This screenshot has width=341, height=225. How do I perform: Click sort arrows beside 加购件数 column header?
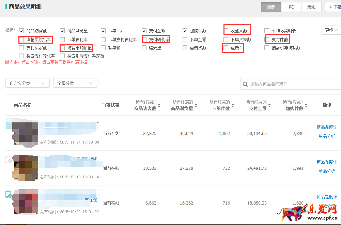tap(306, 105)
